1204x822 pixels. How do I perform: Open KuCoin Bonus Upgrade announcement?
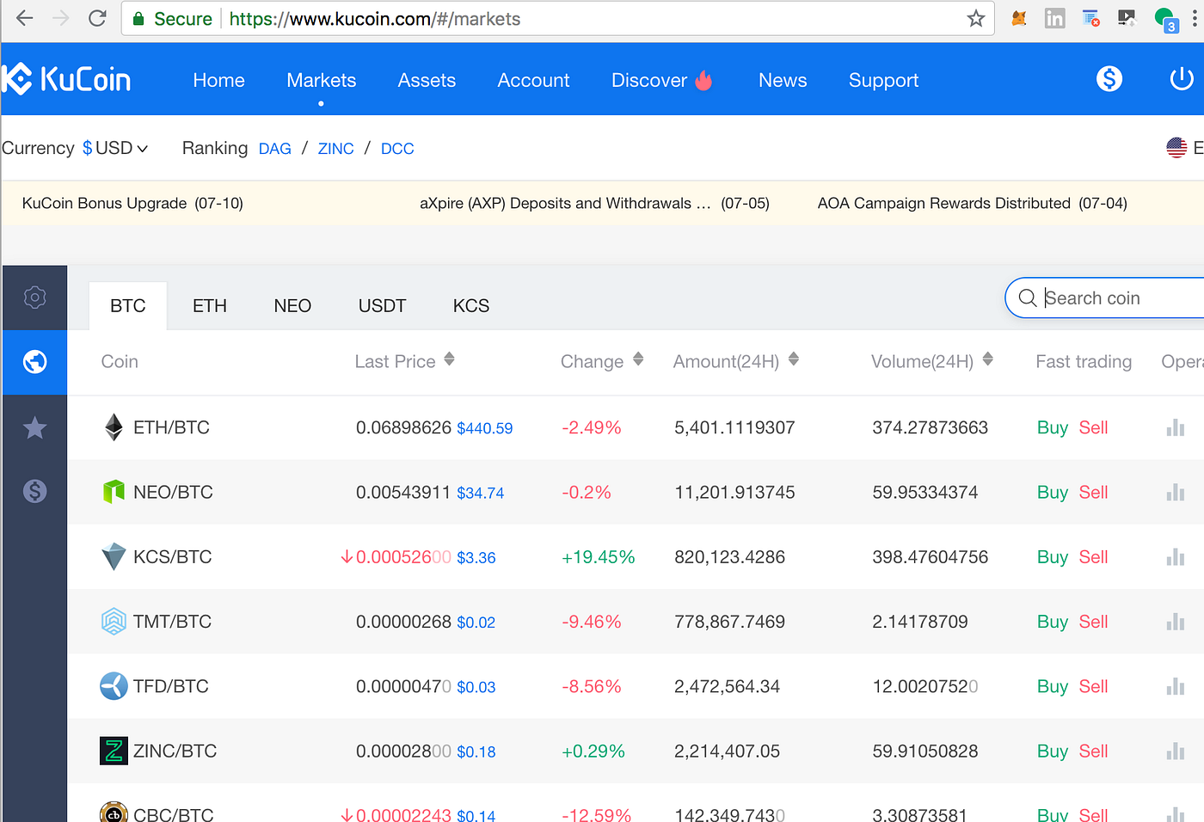coord(132,204)
